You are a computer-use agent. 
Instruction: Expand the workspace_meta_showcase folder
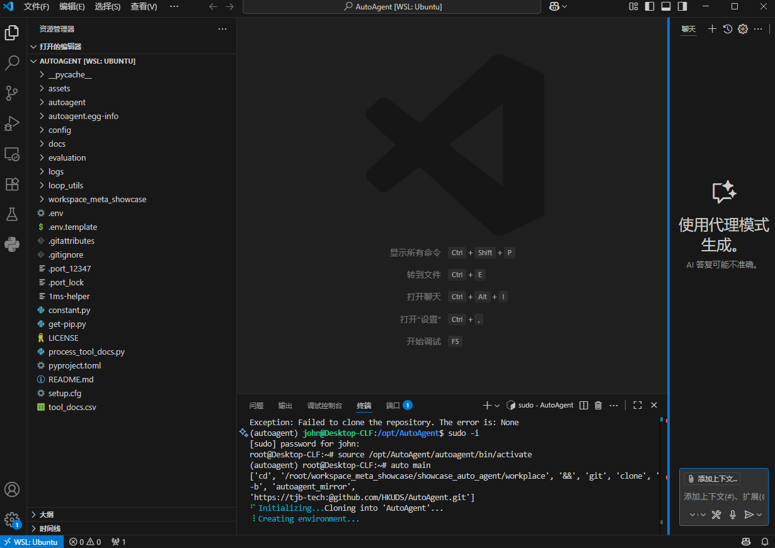(132, 199)
